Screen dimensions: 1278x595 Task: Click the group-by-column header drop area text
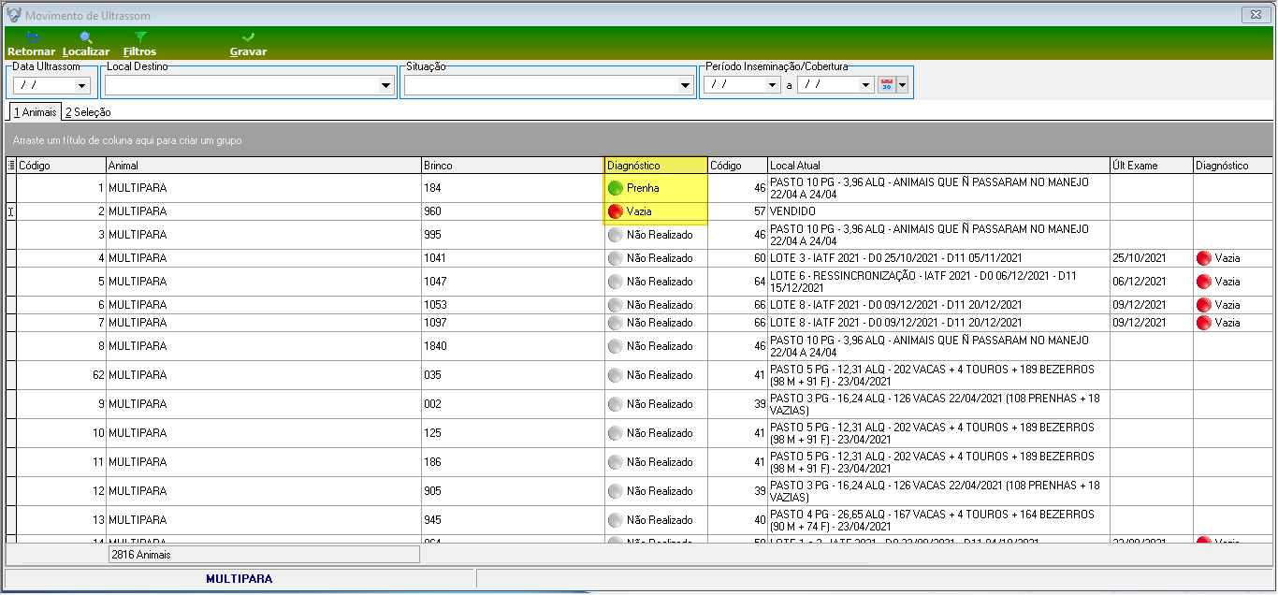(127, 140)
